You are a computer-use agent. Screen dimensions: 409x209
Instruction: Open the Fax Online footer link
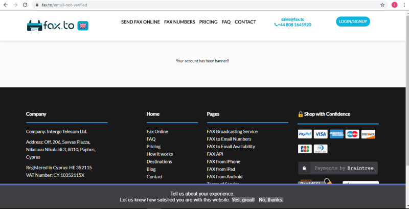click(x=157, y=132)
